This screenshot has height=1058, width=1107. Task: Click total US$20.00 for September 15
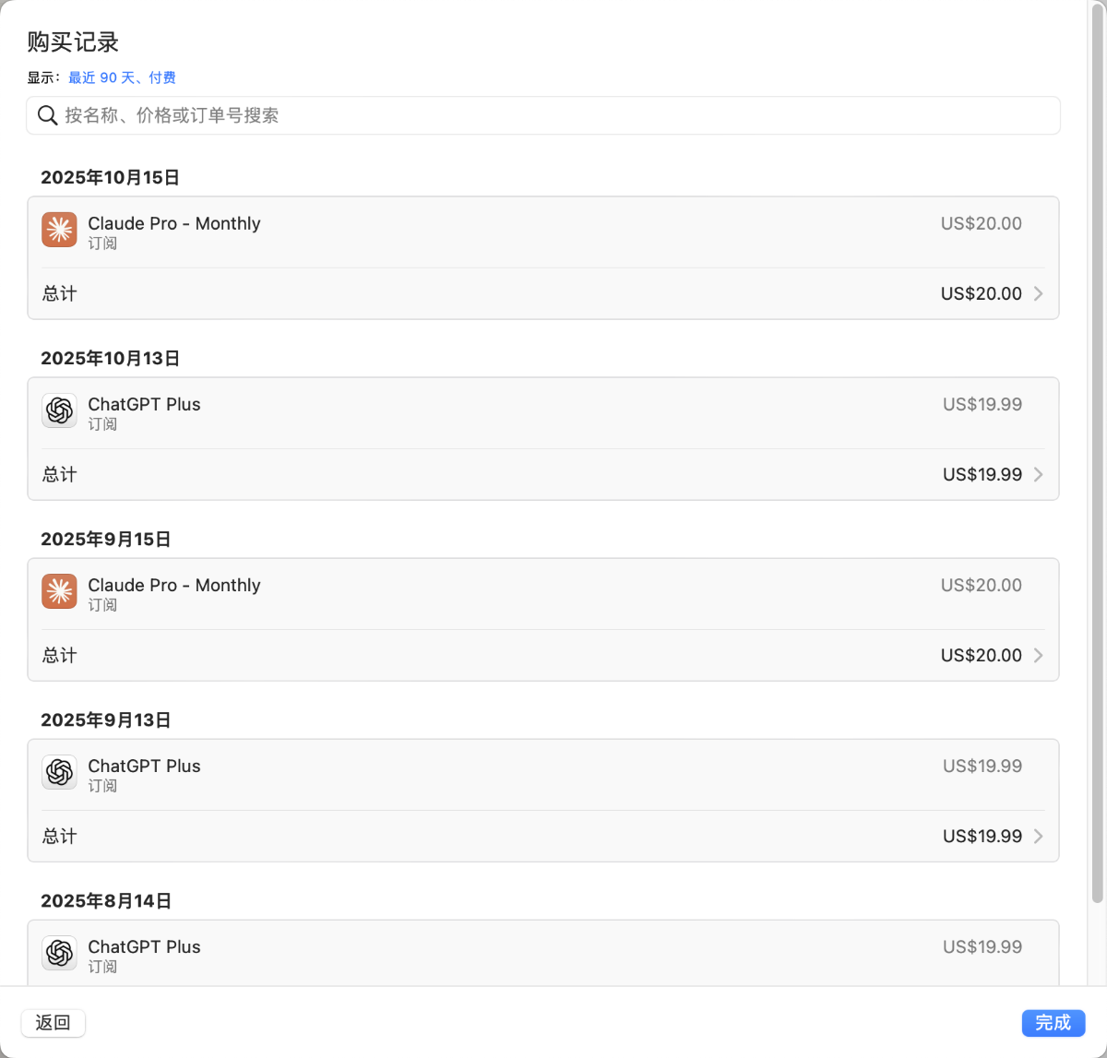click(981, 655)
